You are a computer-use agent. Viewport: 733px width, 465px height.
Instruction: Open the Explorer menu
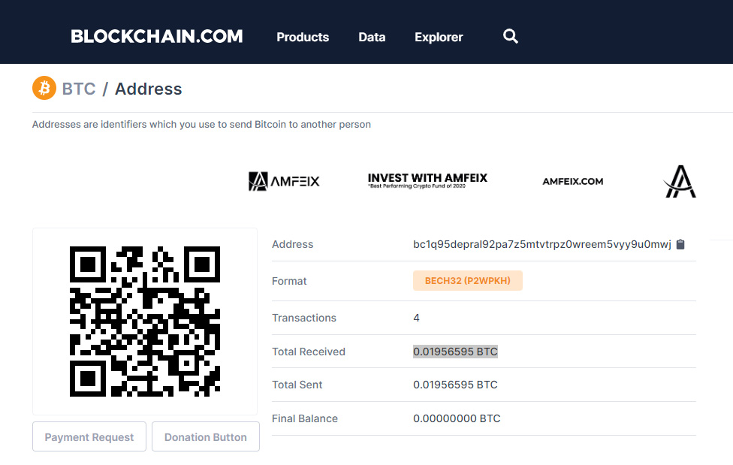point(439,37)
